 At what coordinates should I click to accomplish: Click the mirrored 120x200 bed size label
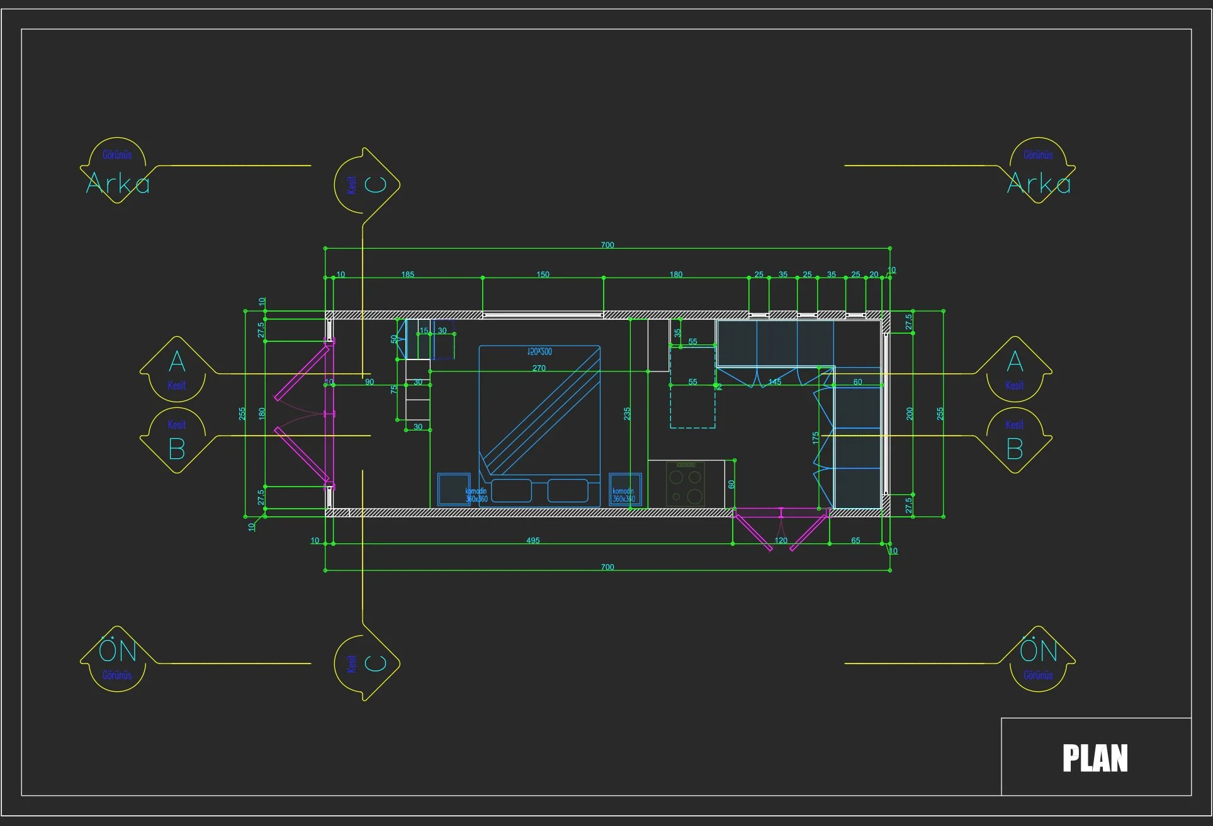click(x=539, y=351)
